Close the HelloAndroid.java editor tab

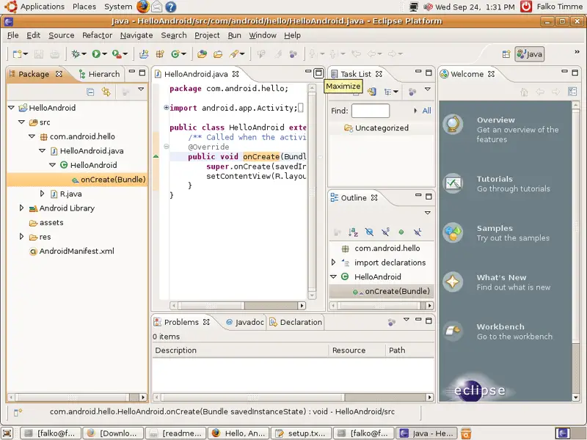236,74
